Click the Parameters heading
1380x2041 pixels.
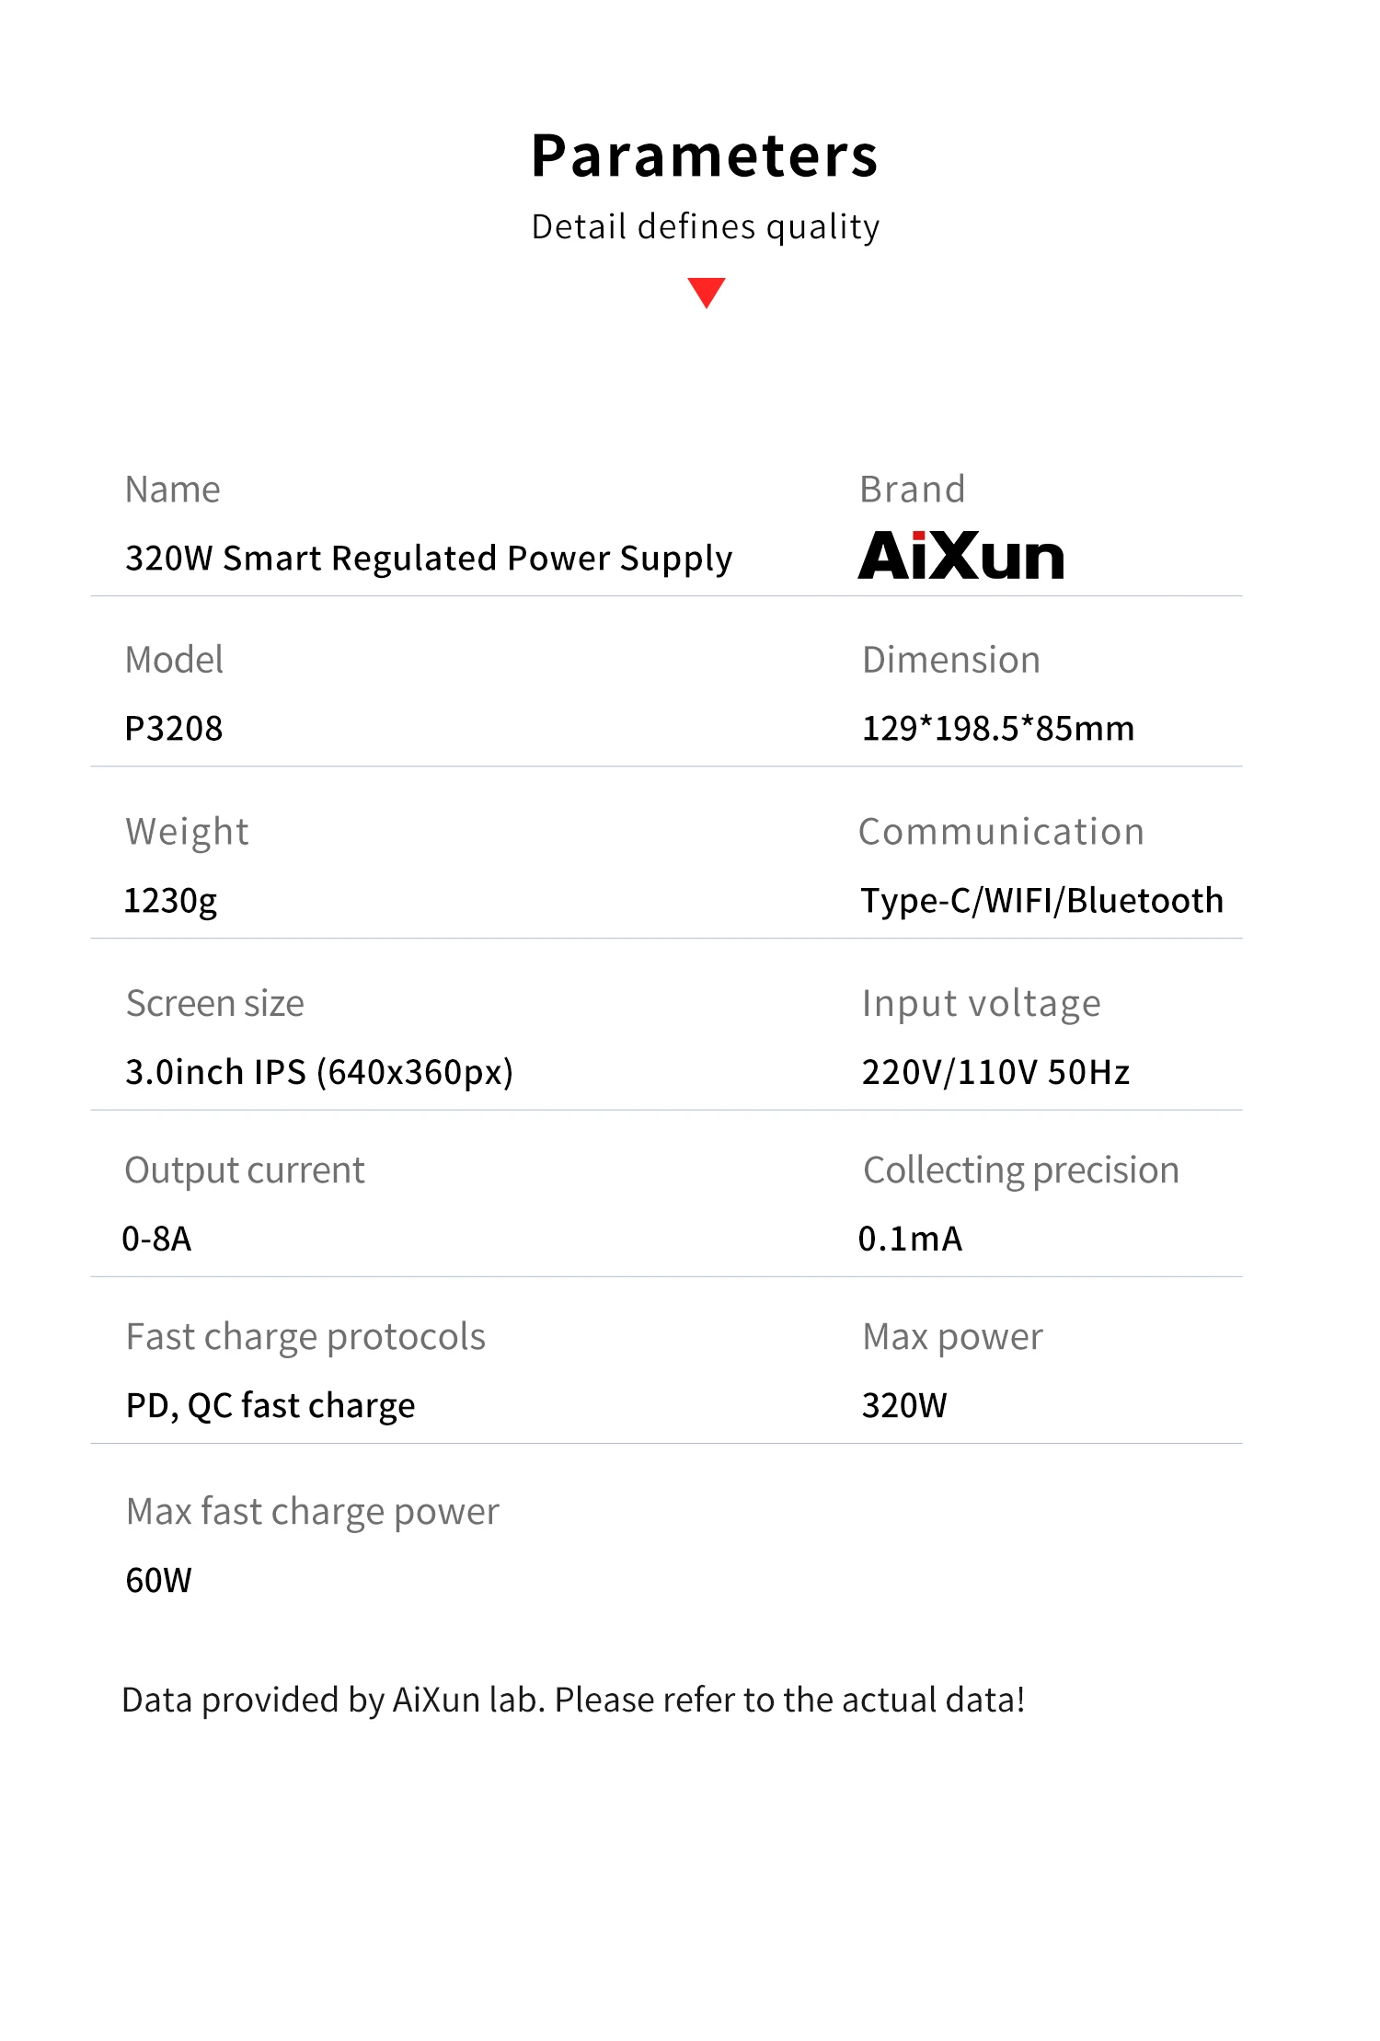[x=705, y=156]
